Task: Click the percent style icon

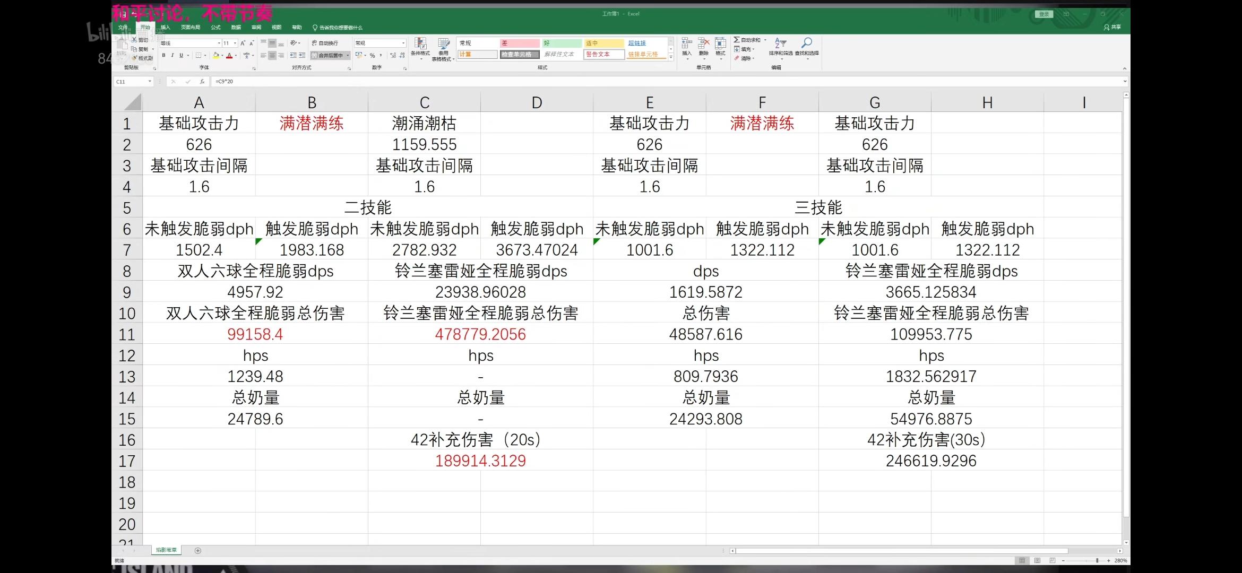Action: [372, 55]
